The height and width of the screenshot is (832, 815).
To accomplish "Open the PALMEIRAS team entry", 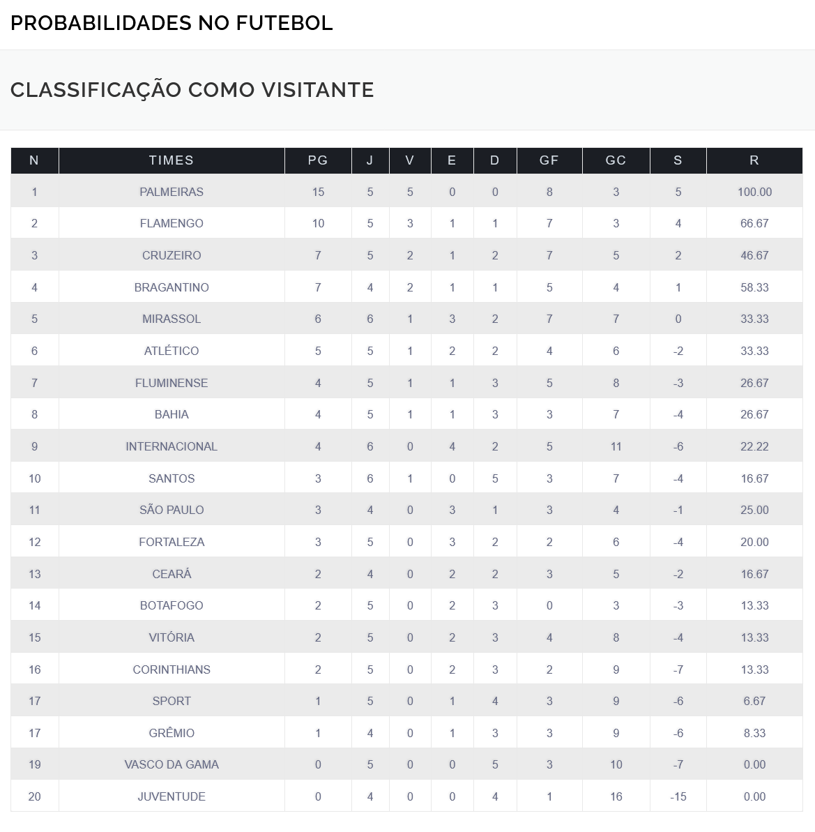I will 172,192.
